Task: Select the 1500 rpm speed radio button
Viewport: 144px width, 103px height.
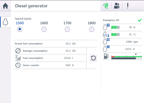Action: coord(20,29)
